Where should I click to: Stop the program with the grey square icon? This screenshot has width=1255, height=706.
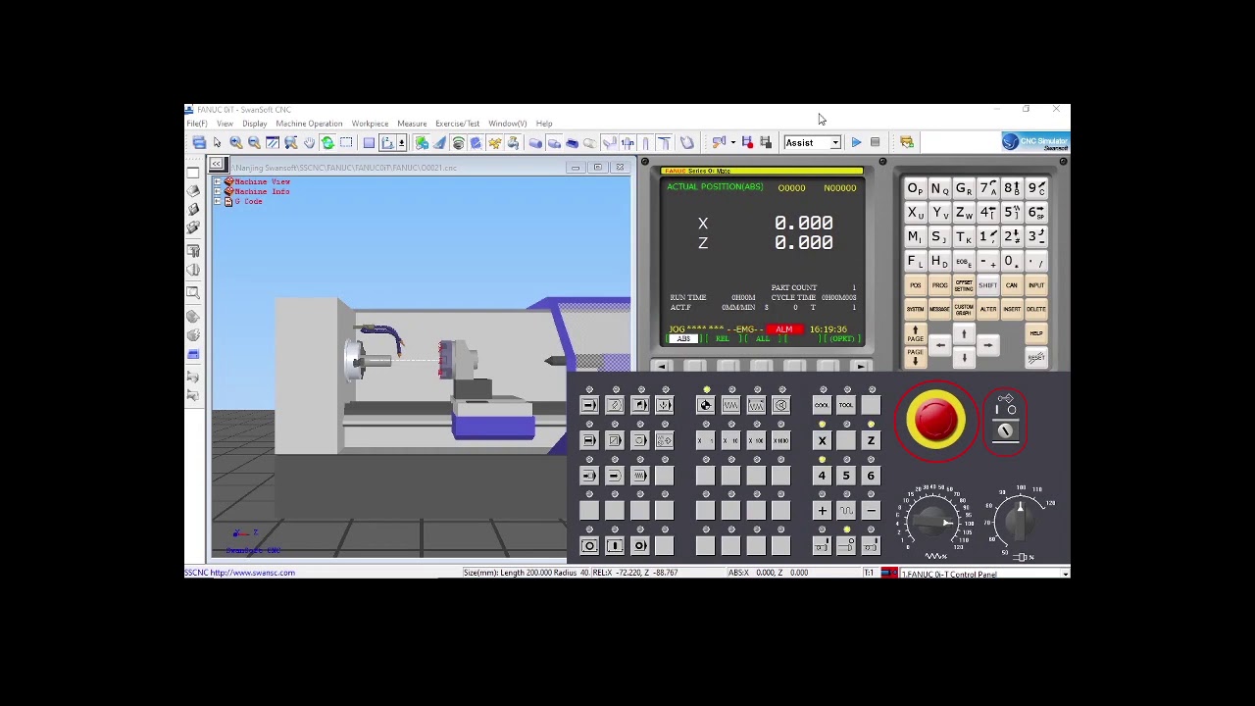tap(875, 143)
